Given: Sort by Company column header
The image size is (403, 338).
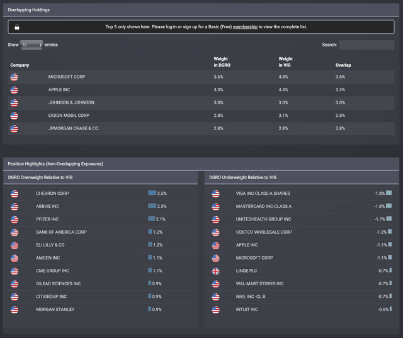Looking at the screenshot, I should pos(20,65).
